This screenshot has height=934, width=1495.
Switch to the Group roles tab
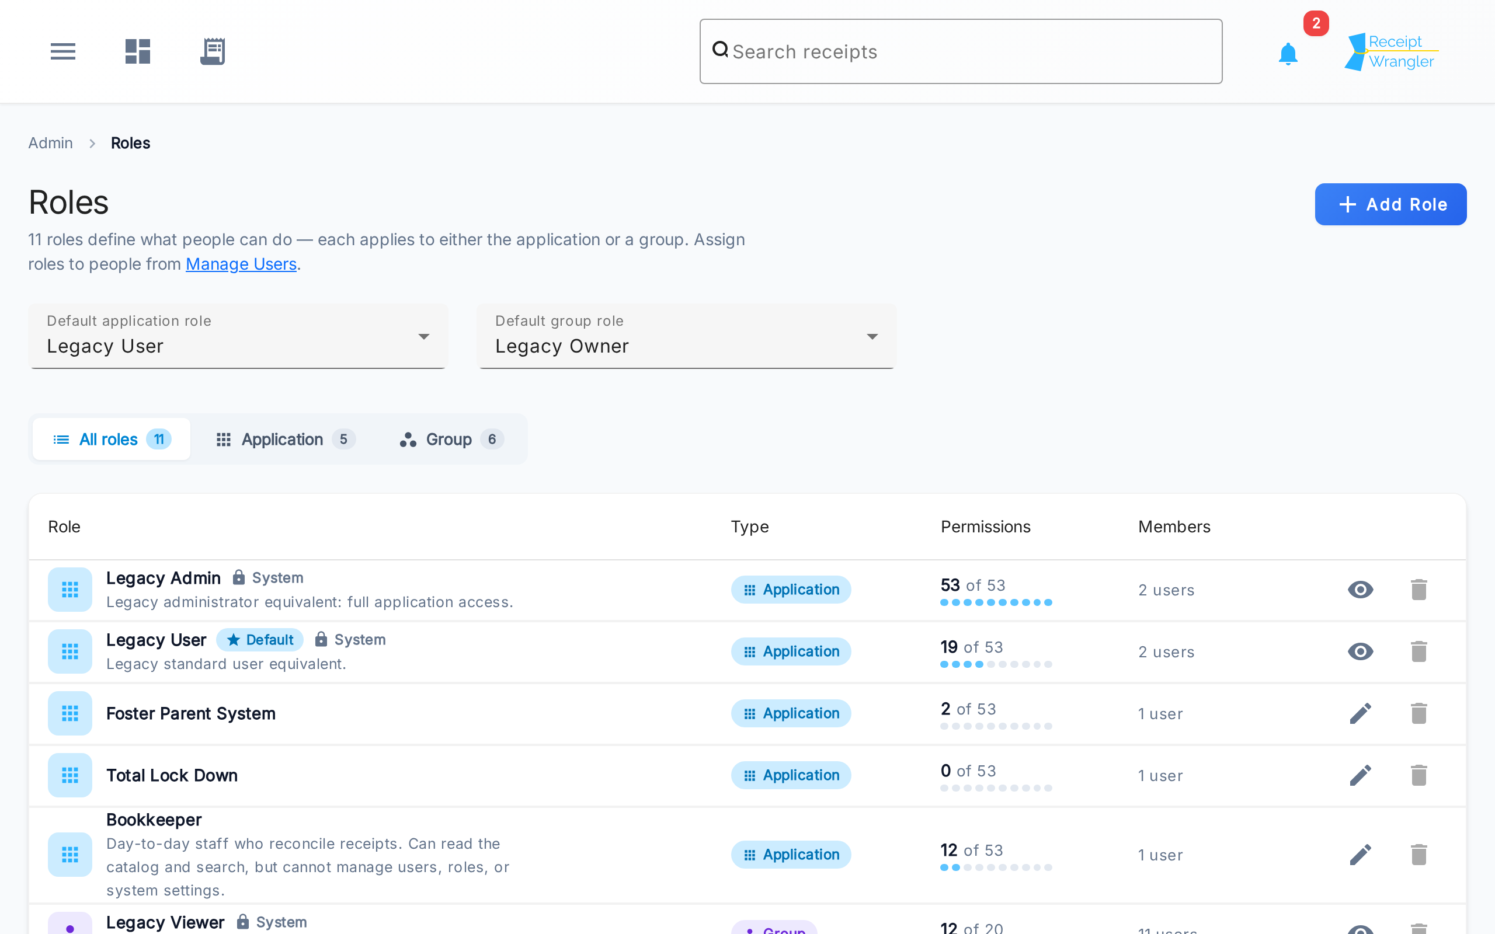pyautogui.click(x=451, y=439)
